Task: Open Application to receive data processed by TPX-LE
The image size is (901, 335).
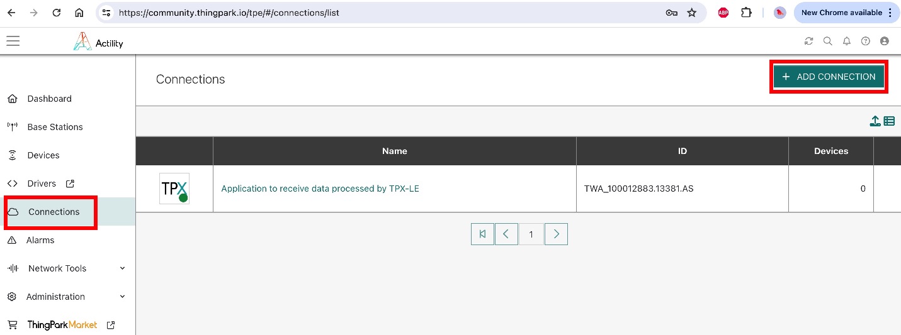Action: 320,189
